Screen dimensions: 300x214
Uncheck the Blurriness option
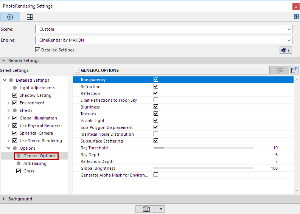156,107
